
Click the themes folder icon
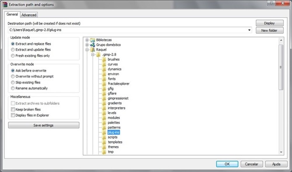tap(104, 147)
